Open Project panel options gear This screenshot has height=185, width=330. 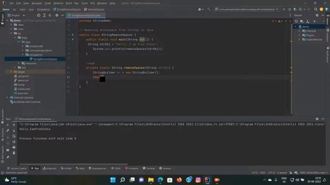(x=57, y=15)
